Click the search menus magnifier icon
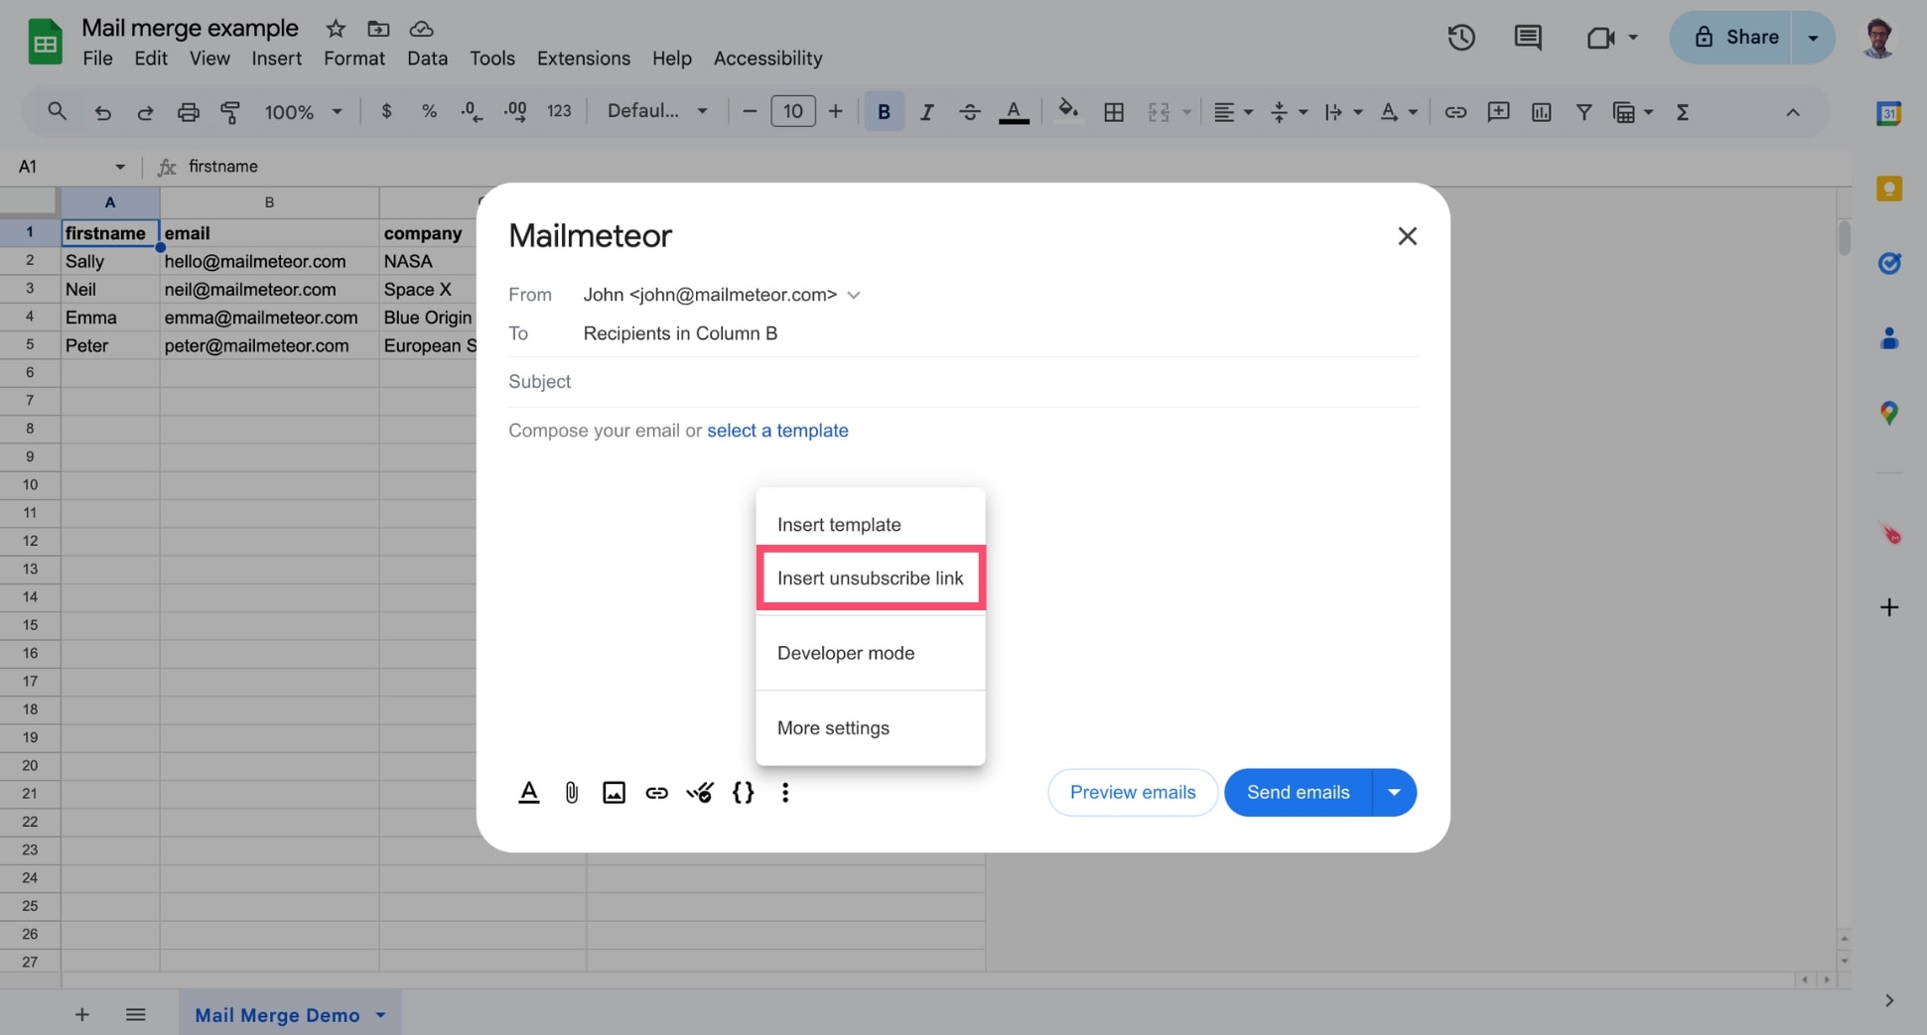Screen dimensions: 1927x1035 [x=57, y=111]
